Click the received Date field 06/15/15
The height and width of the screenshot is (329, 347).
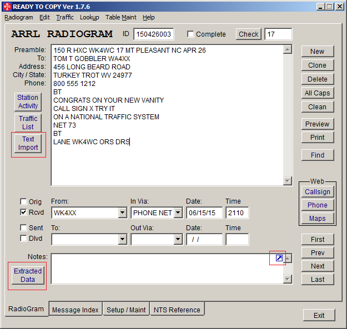[204, 212]
